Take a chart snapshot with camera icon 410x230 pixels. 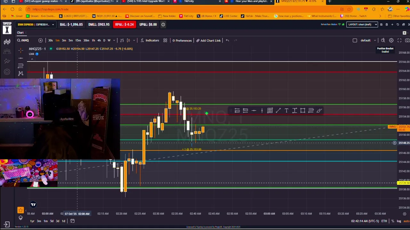pyautogui.click(x=407, y=40)
